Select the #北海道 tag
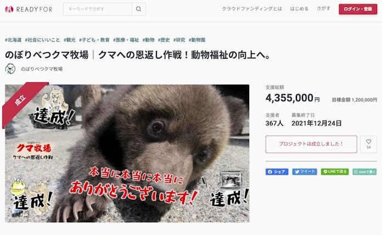Screen dimensions: 382x235 pos(13,40)
